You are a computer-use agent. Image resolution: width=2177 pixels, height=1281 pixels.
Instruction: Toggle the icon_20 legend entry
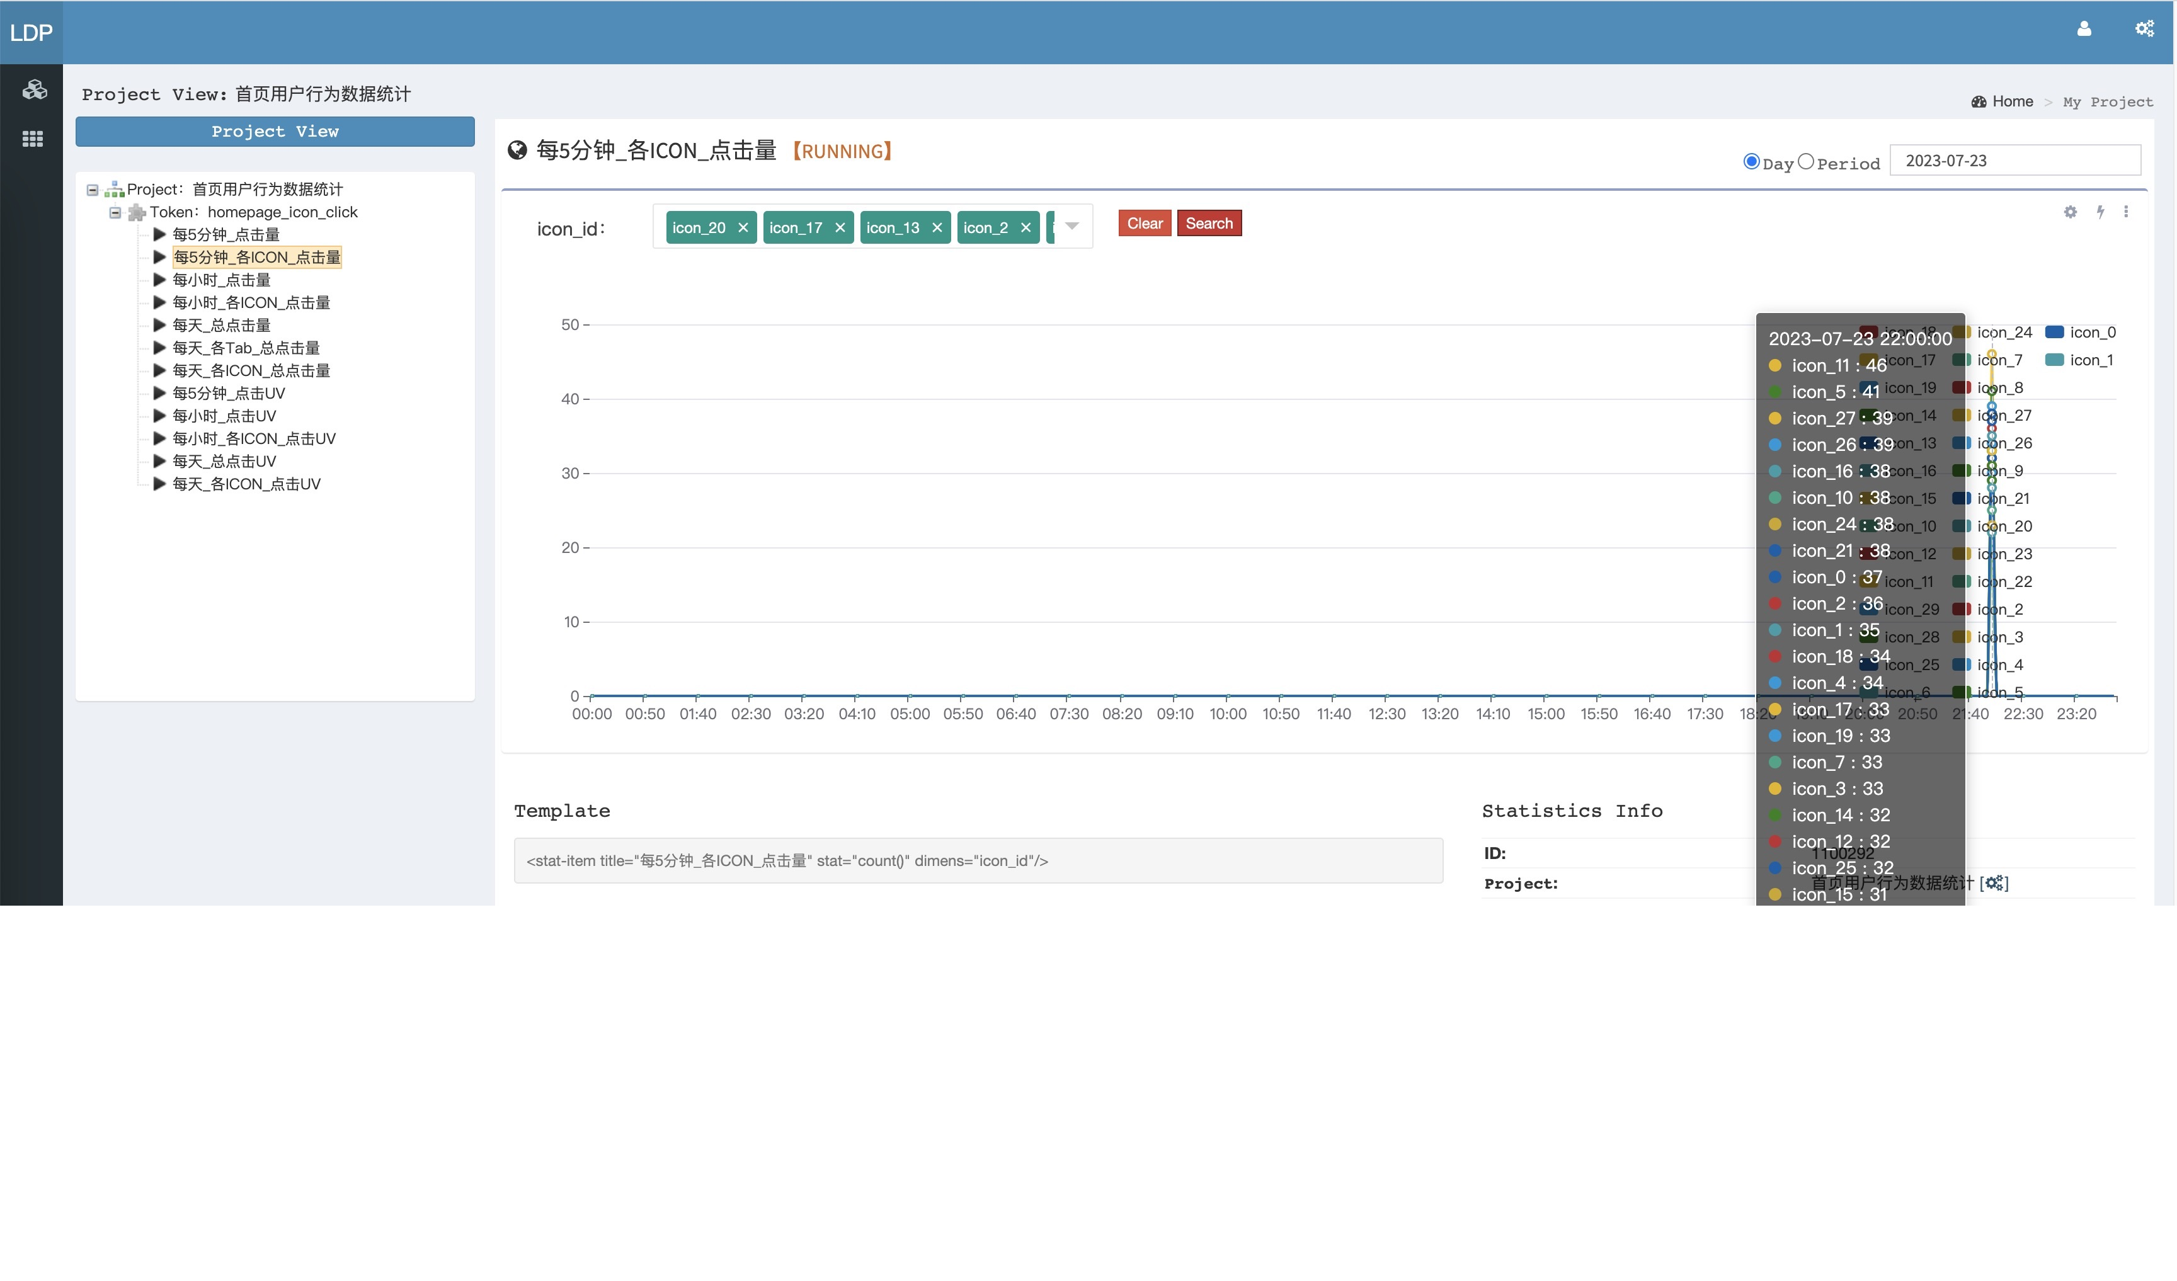coord(1992,526)
